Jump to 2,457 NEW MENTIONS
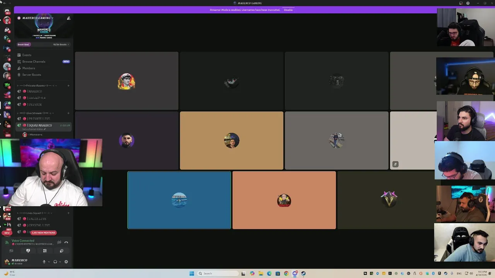Screen dimensions: 495x278 point(43,232)
